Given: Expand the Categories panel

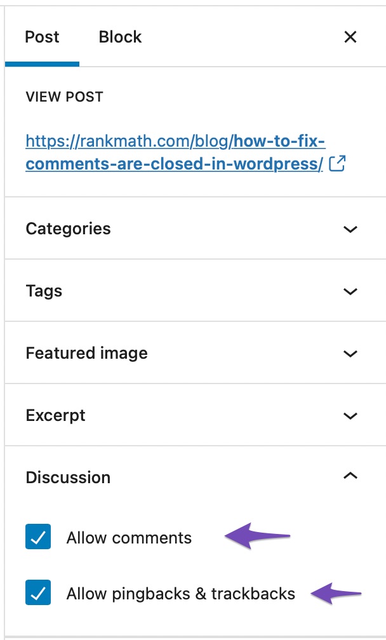Looking at the screenshot, I should pyautogui.click(x=196, y=229).
